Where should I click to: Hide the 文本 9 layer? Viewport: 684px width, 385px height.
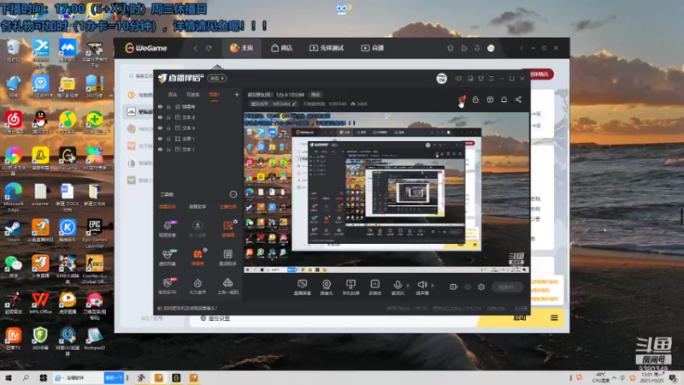(x=160, y=127)
